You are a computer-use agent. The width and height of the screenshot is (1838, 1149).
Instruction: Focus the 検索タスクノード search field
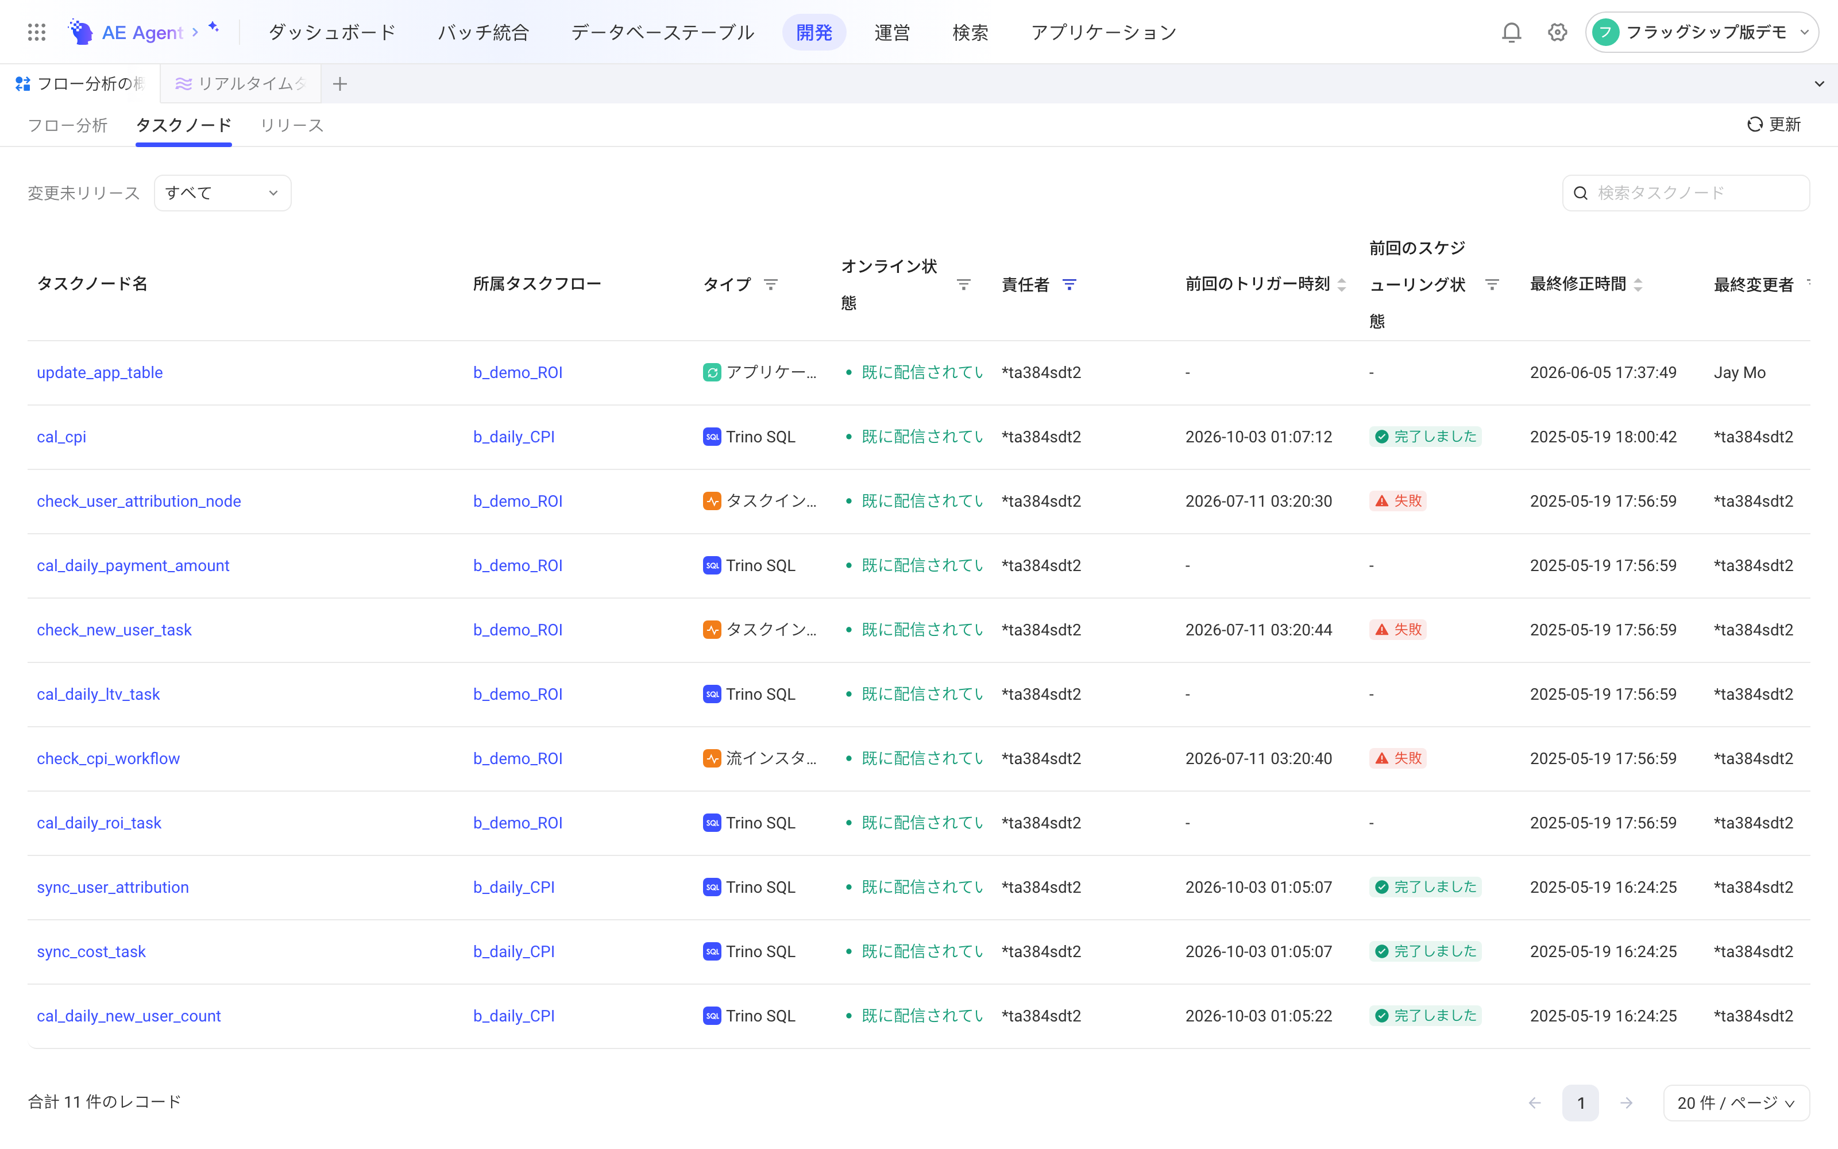click(1686, 193)
